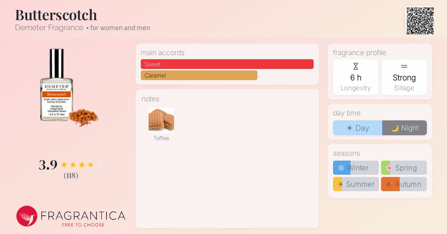
Task: Click the Fragrantica hummingbird logo icon
Action: tap(27, 216)
